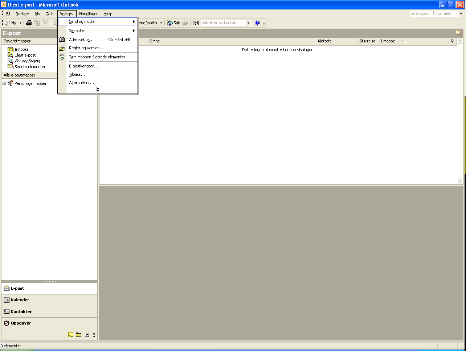Image resolution: width=466 pixels, height=351 pixels.
Task: Open Send og motta submenu
Action: click(98, 22)
